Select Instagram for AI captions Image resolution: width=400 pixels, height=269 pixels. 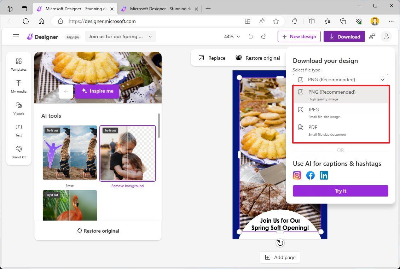click(x=297, y=175)
